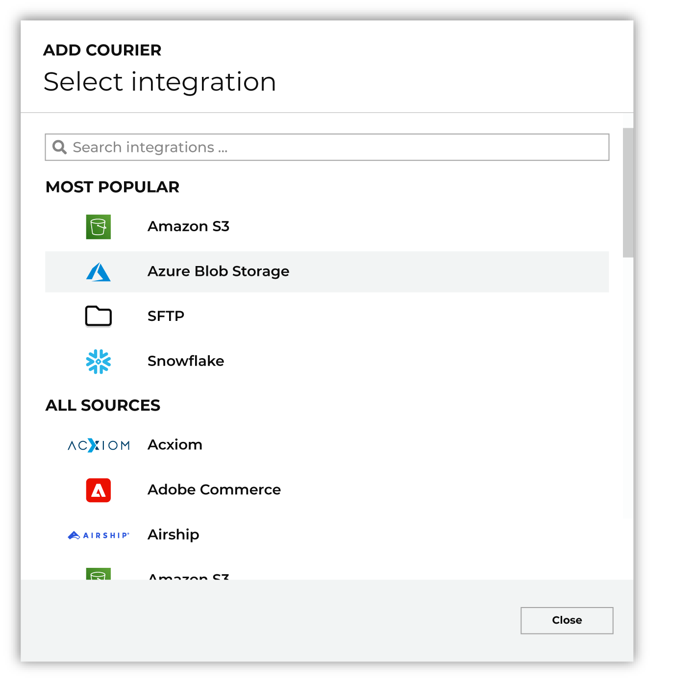
Task: Click the Amazon S3 bucket icon under Most Popular
Action: point(99,227)
